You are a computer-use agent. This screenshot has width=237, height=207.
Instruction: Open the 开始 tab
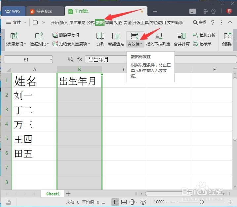point(55,22)
